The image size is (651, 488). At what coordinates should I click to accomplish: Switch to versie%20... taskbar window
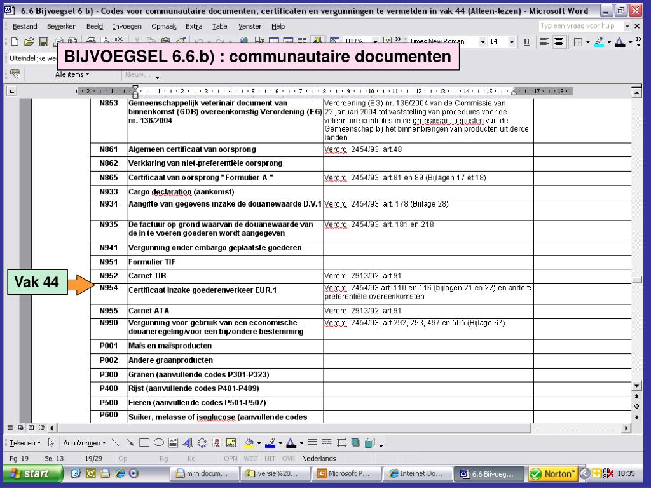click(276, 473)
